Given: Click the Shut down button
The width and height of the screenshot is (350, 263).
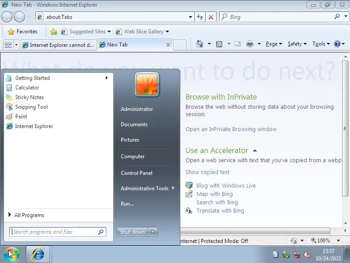Looking at the screenshot, I should click(x=133, y=232).
